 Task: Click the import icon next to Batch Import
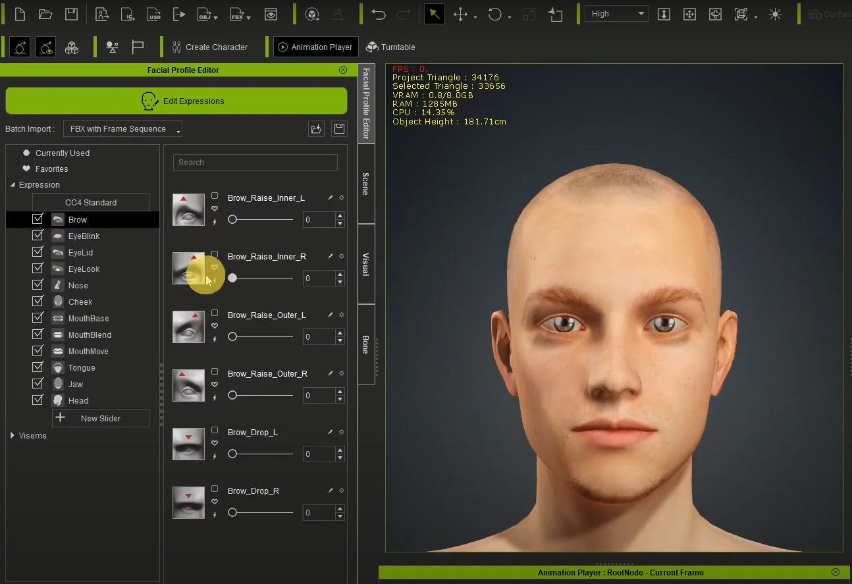click(316, 129)
